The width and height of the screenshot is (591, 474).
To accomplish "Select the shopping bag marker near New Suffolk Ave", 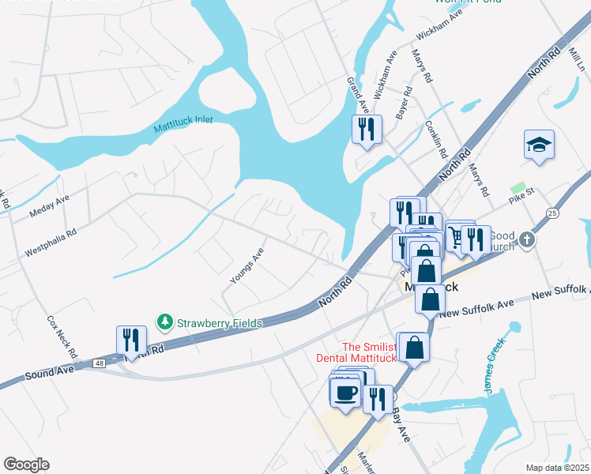I will [430, 300].
